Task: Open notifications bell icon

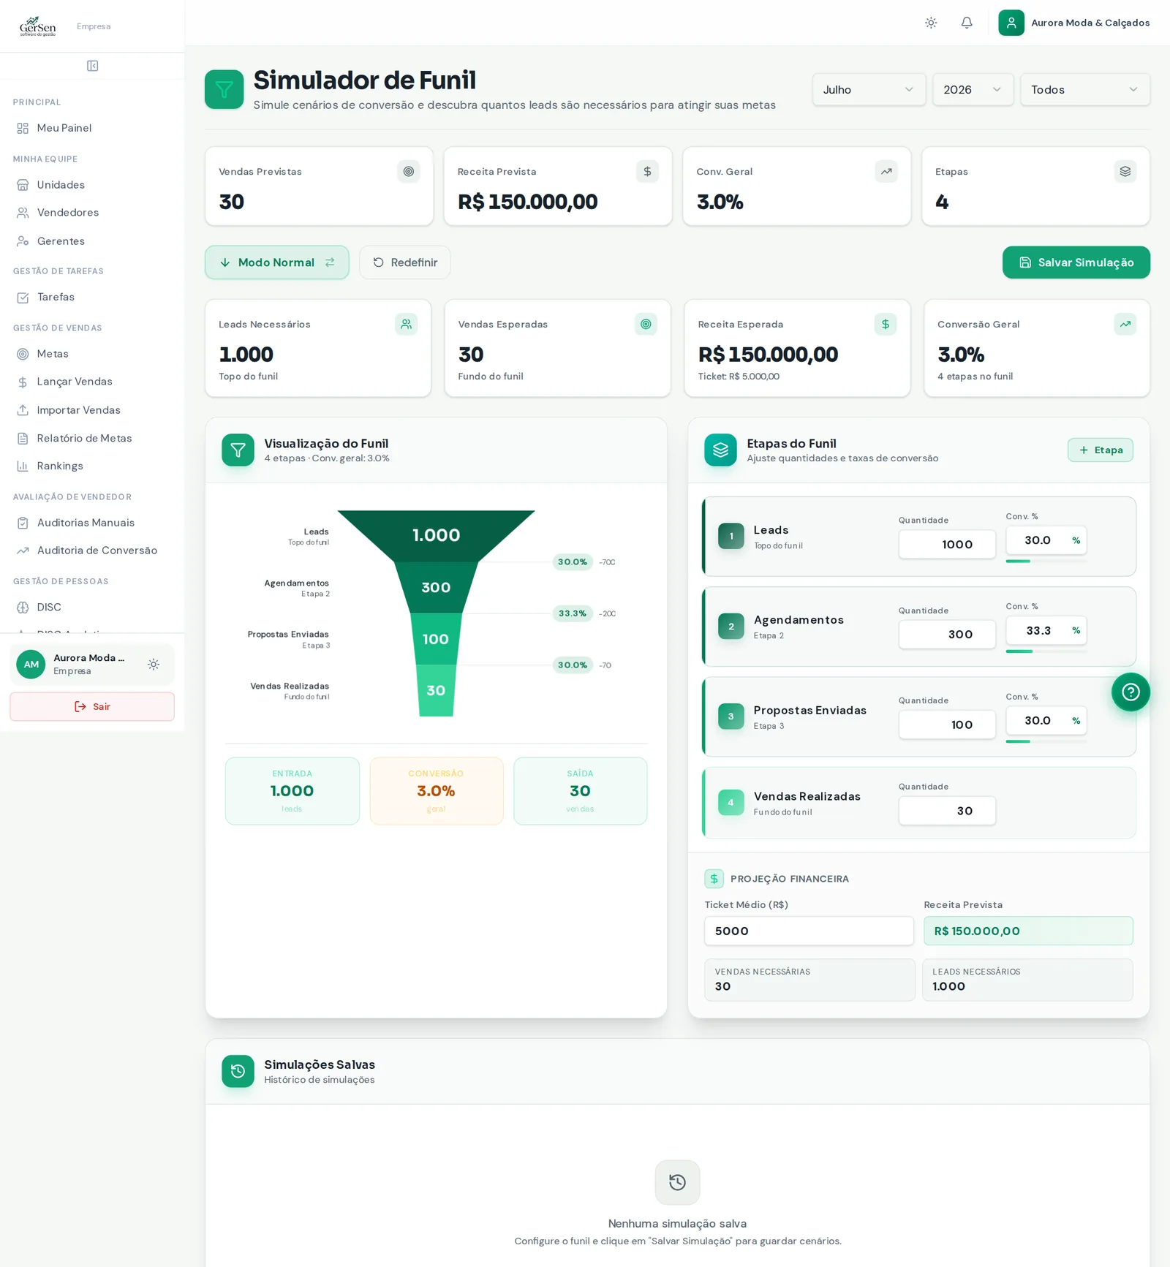Action: (x=967, y=23)
